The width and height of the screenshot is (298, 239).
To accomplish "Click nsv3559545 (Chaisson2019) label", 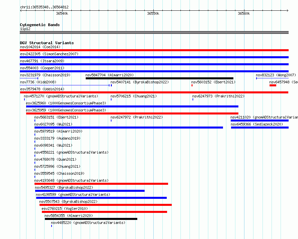I will click(x=59, y=173).
